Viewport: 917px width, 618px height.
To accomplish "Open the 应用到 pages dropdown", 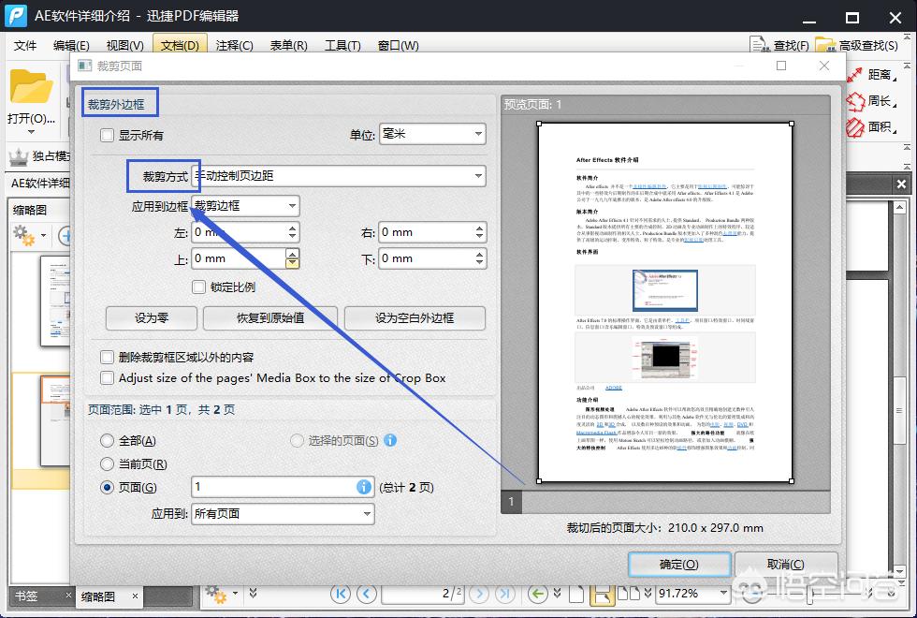I will [283, 513].
